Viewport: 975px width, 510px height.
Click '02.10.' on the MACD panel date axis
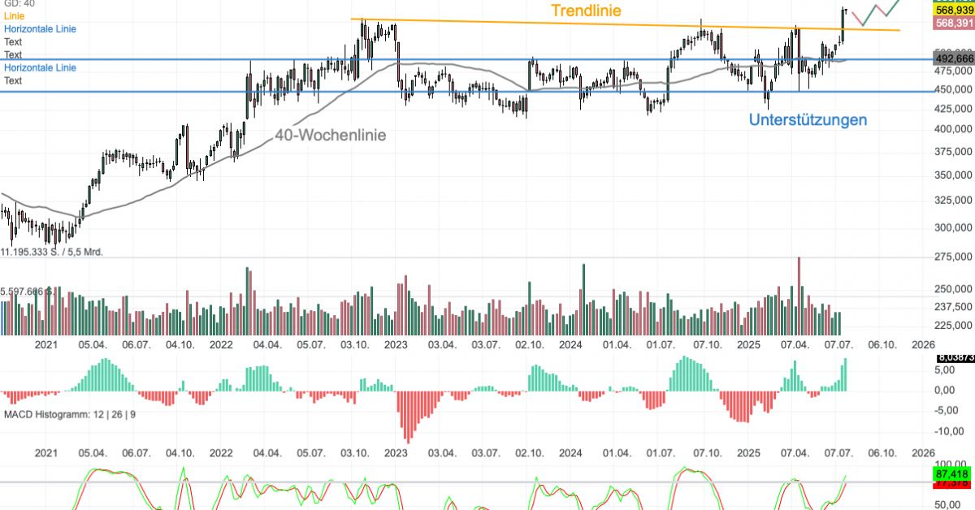coord(530,453)
